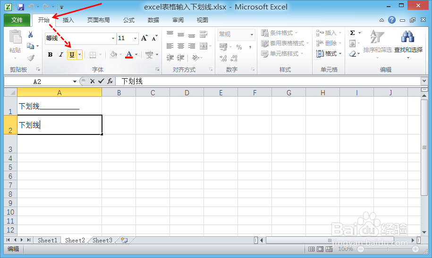Apply percent style format
Image resolution: width=432 pixels, height=258 pixels.
[x=239, y=47]
